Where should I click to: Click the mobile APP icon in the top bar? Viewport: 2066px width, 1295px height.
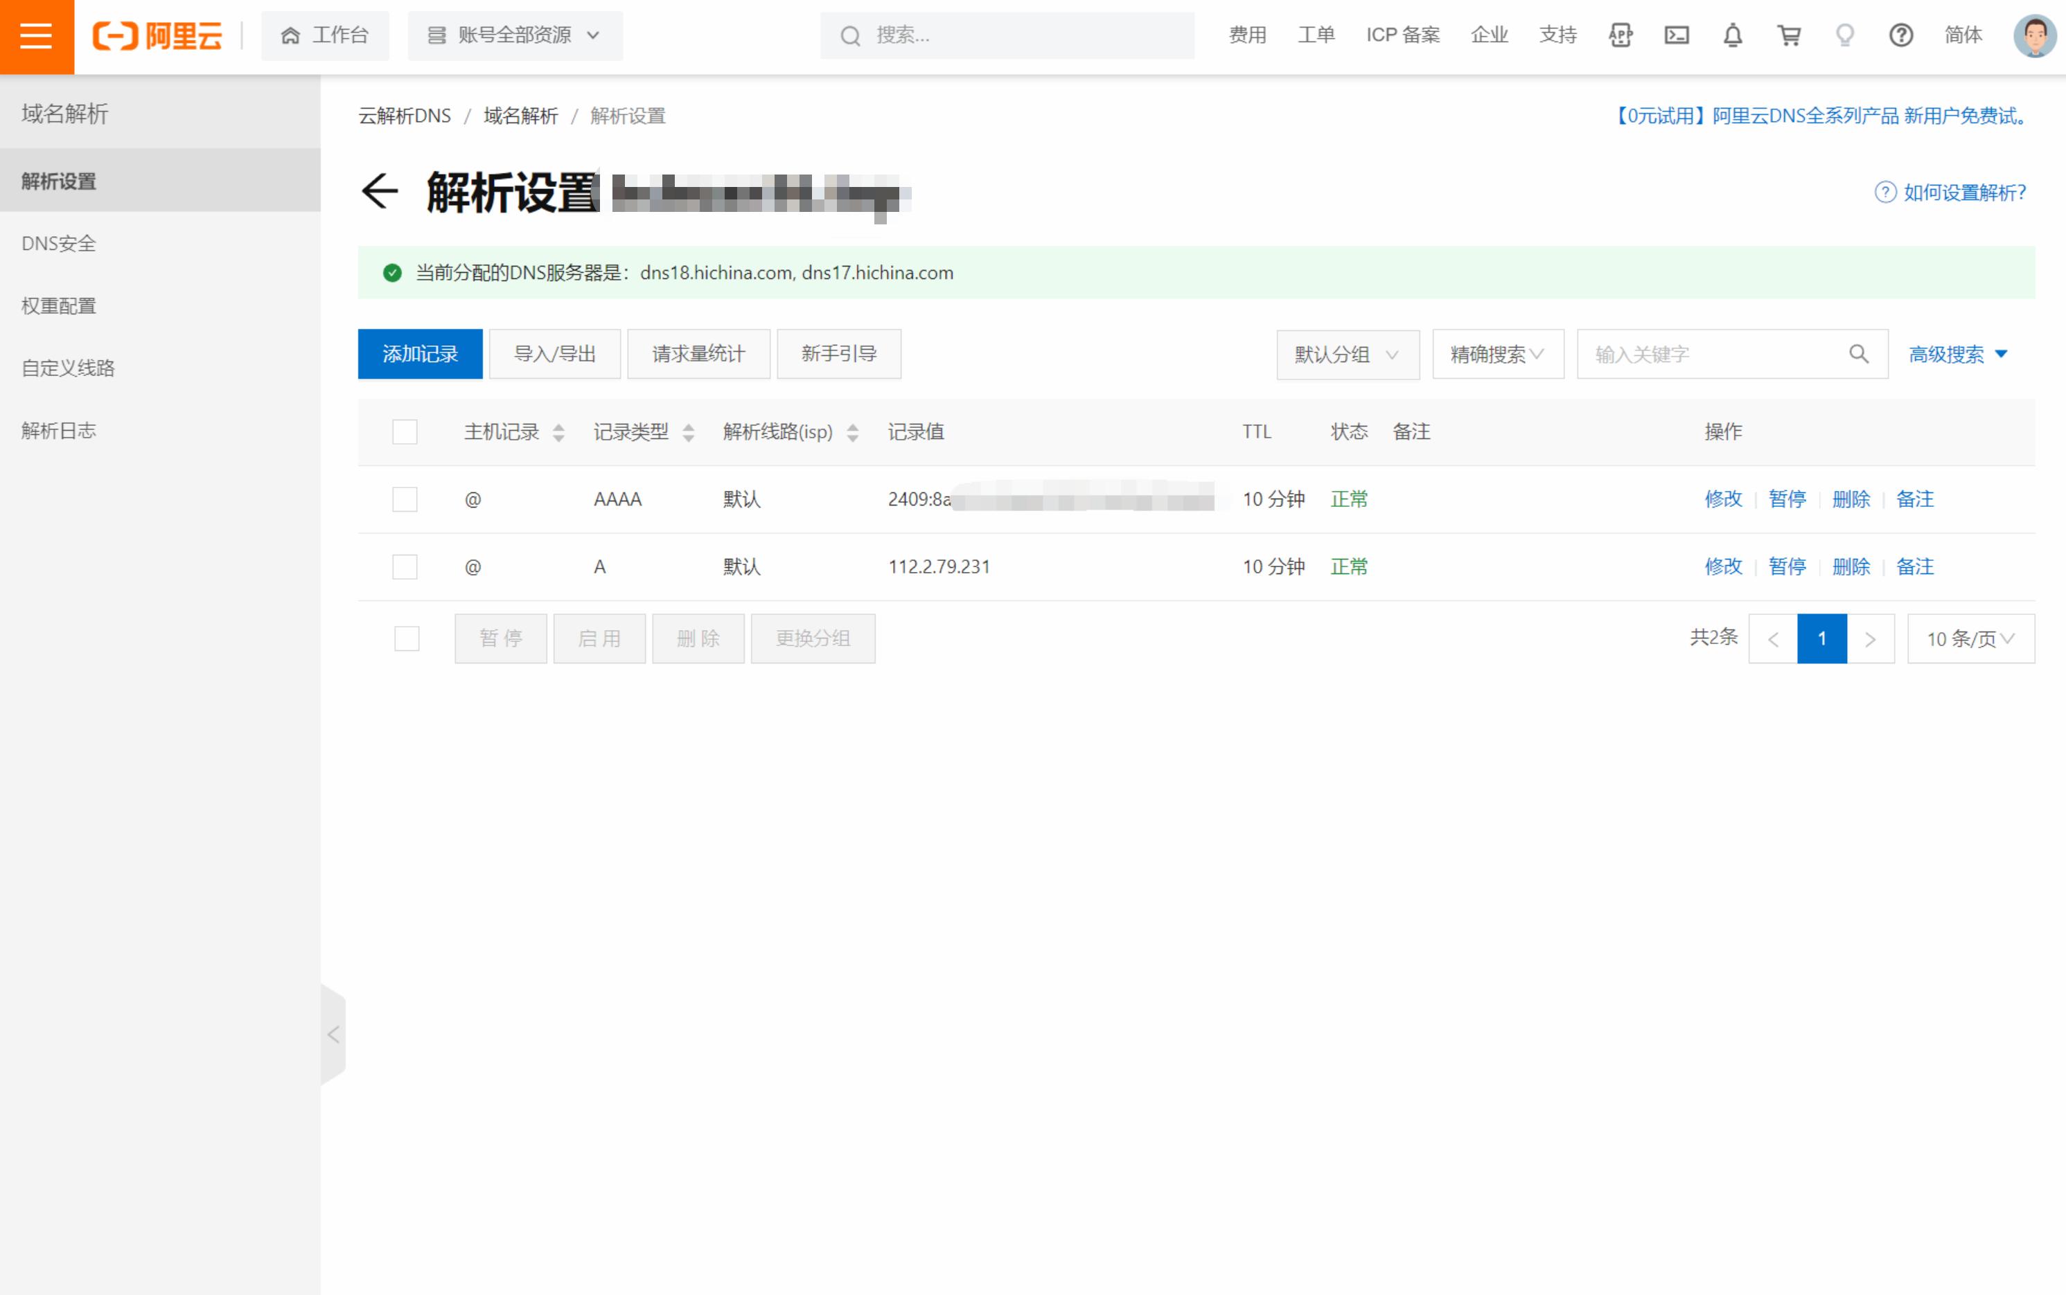pos(1621,35)
